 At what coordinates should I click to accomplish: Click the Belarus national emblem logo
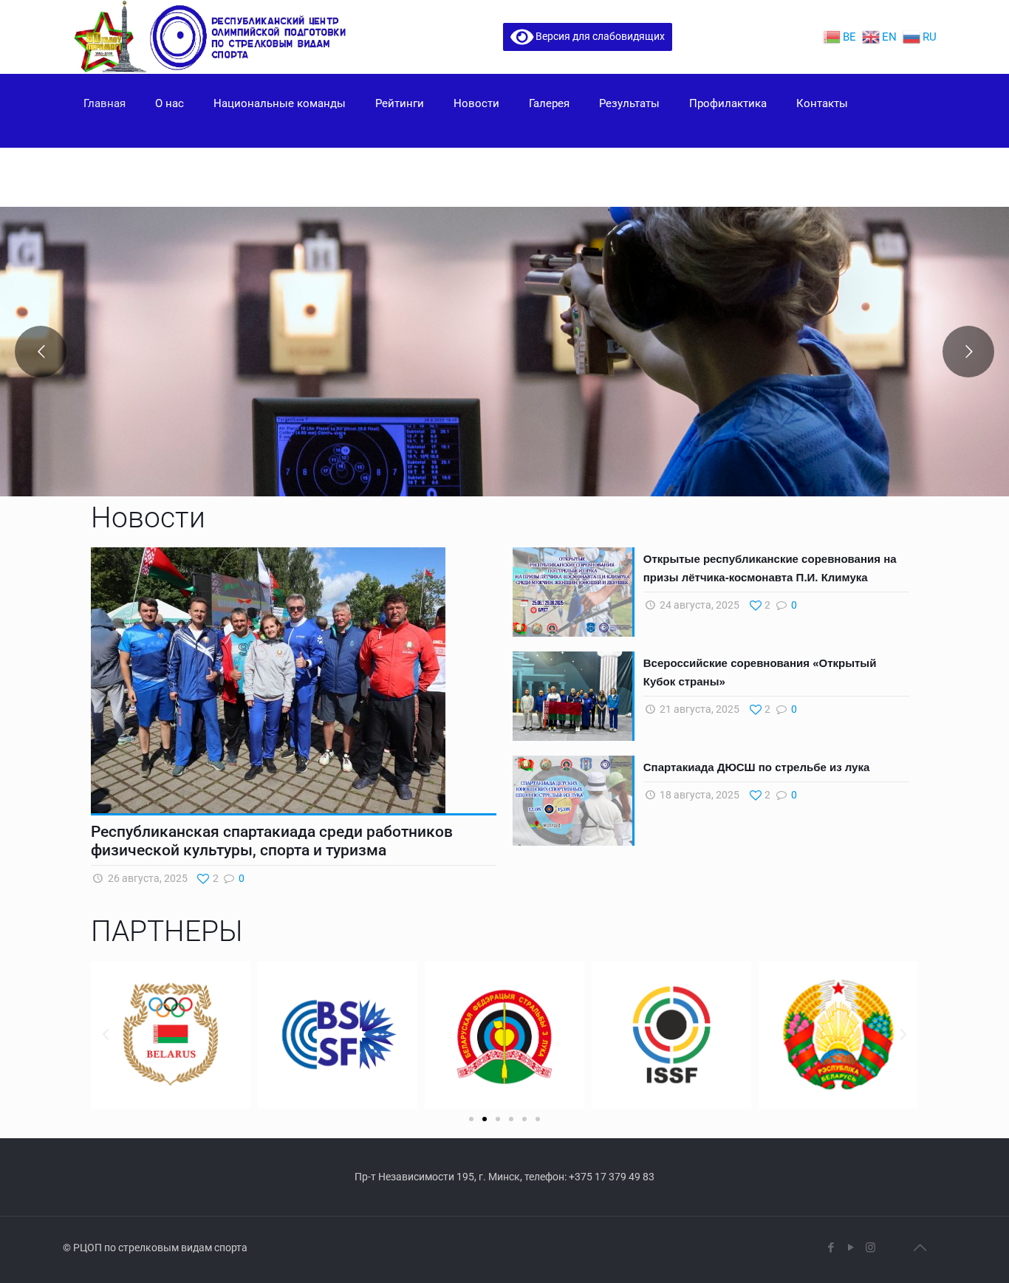click(838, 1034)
